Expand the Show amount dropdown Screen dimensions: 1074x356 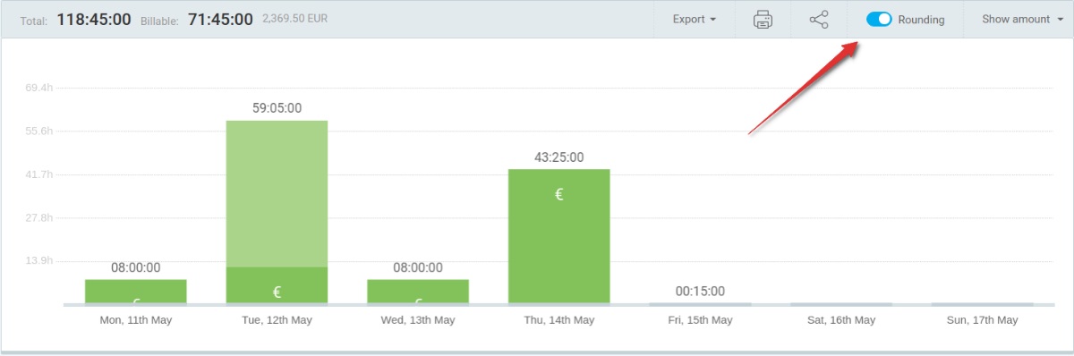click(x=1016, y=20)
